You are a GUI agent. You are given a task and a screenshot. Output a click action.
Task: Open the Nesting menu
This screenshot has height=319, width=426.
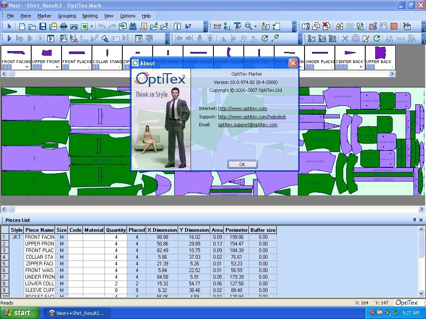pos(90,16)
